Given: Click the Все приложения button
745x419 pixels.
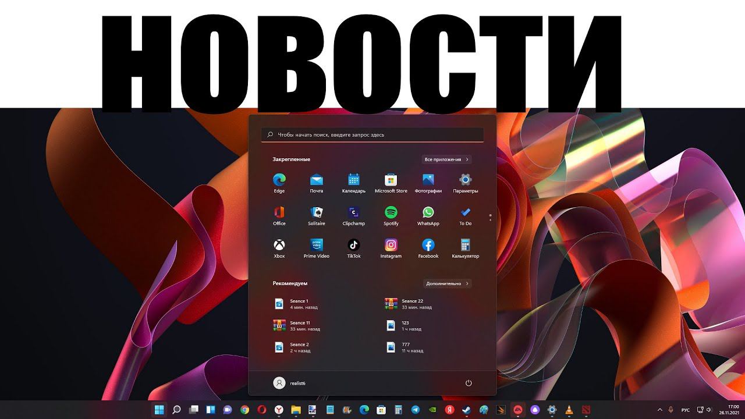Looking at the screenshot, I should [x=446, y=159].
